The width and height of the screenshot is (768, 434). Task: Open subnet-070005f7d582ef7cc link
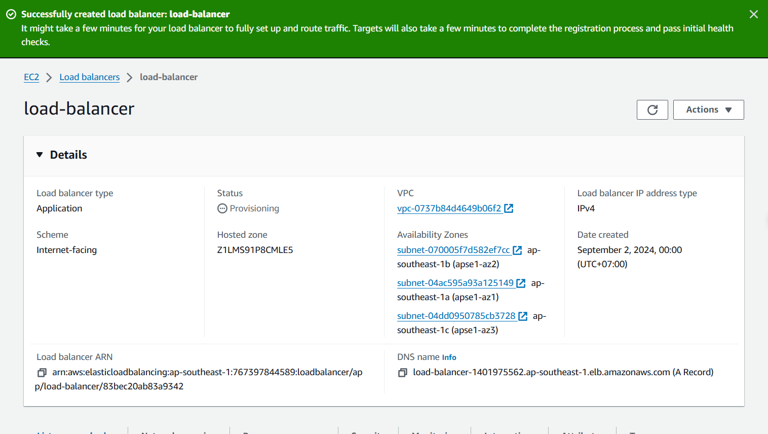point(453,250)
